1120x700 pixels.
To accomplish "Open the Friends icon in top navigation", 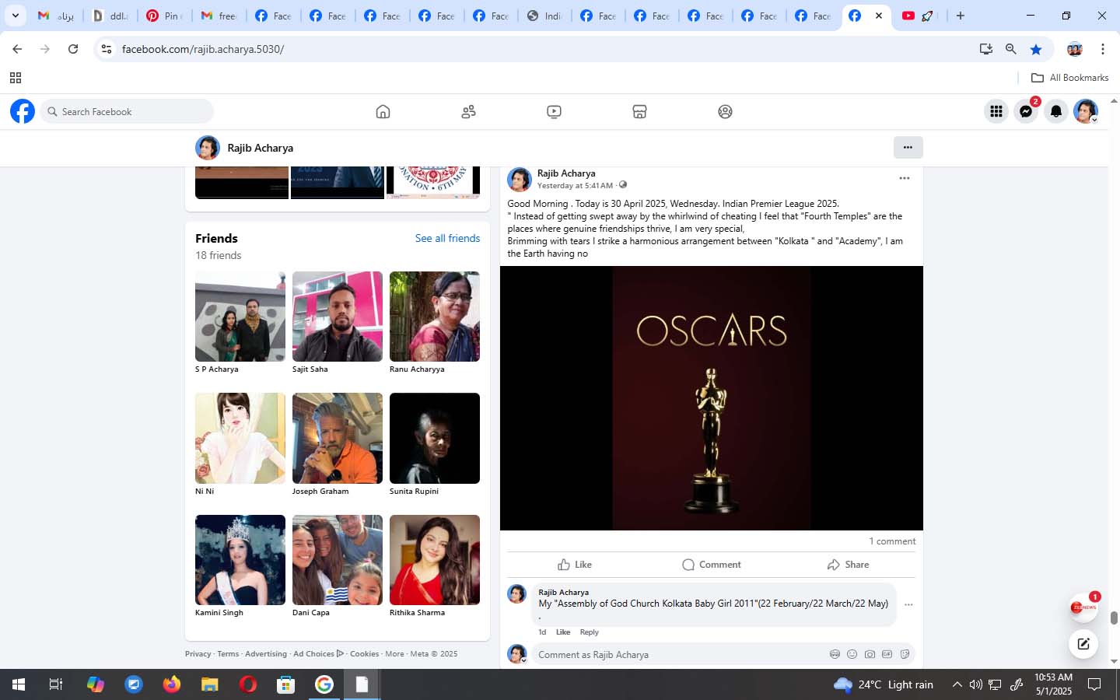I will (x=468, y=111).
